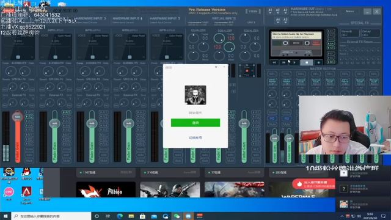The image size is (391, 220).
Task: Open the Voicemeeter Menu button
Action: (350, 11)
